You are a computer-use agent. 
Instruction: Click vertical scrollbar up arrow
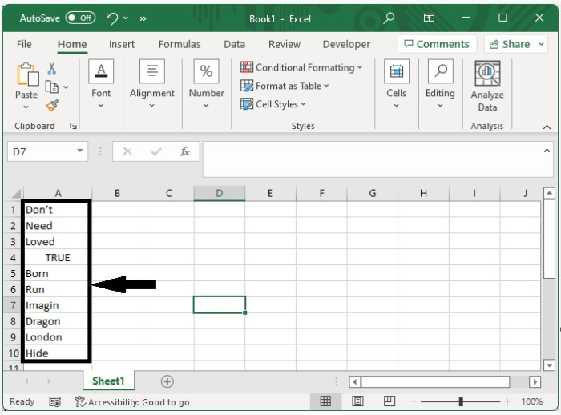[x=549, y=194]
